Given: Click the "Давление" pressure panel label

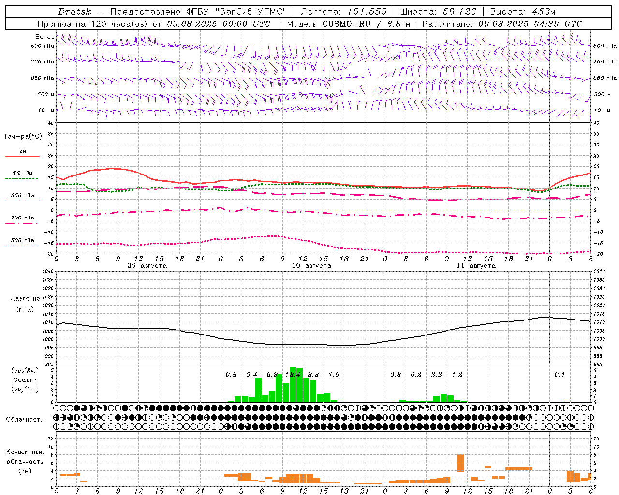Looking at the screenshot, I should pos(25,299).
